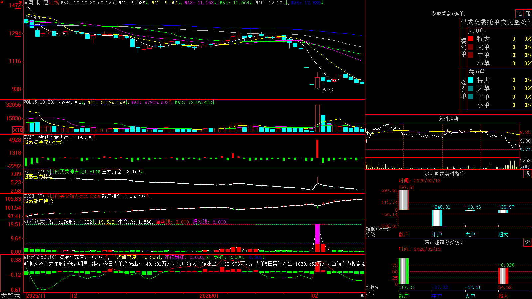Click the MA3: 11.163 value
Viewport: 532px width, 299px height.
201,3
